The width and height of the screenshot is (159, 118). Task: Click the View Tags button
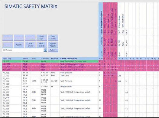point(41,38)
